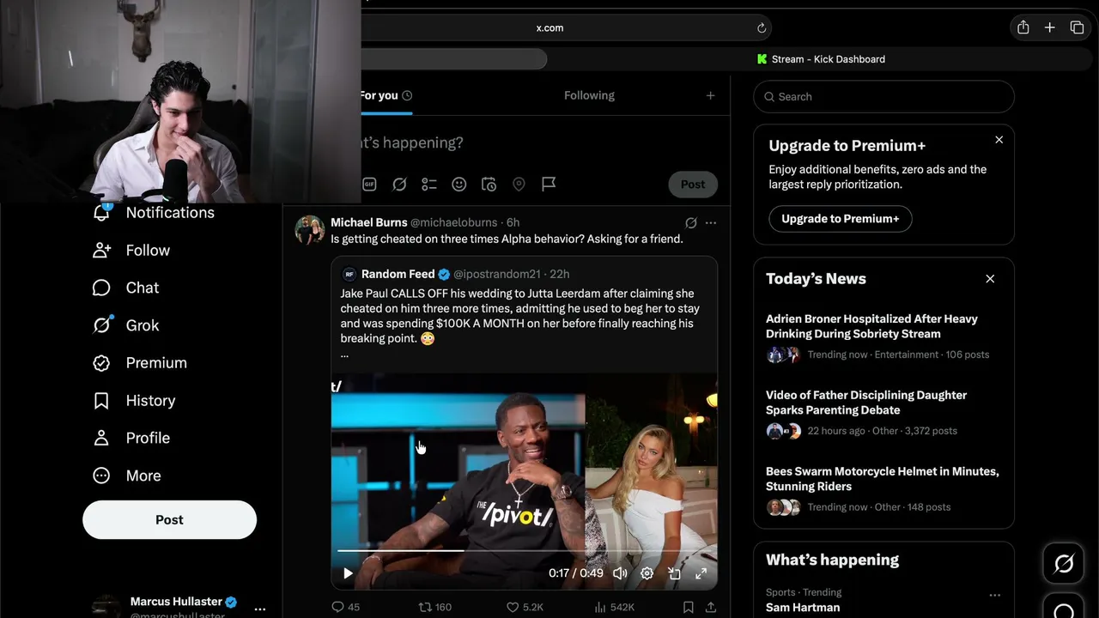1099x618 pixels.
Task: Open more options on Michael Burns' post
Action: pyautogui.click(x=711, y=223)
